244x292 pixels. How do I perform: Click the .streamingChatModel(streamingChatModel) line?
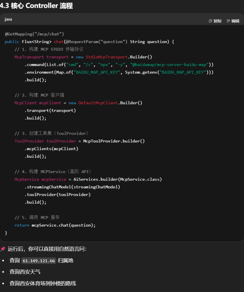click(72, 187)
